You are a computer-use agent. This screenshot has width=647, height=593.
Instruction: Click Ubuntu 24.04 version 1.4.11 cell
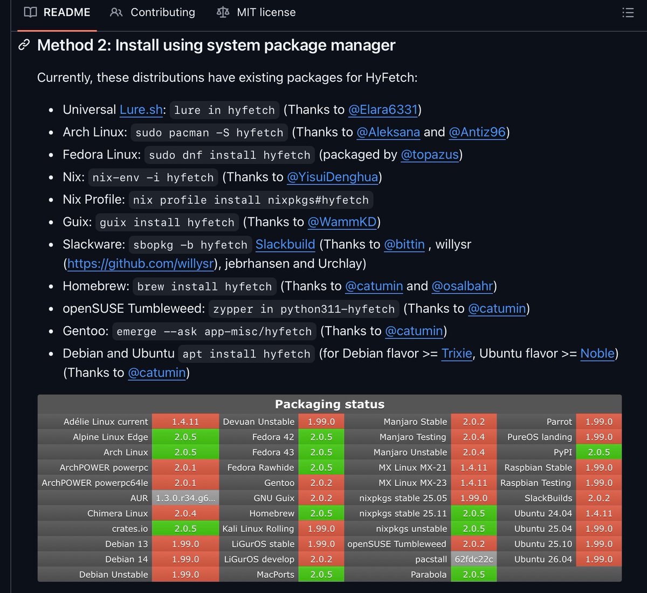coord(599,513)
